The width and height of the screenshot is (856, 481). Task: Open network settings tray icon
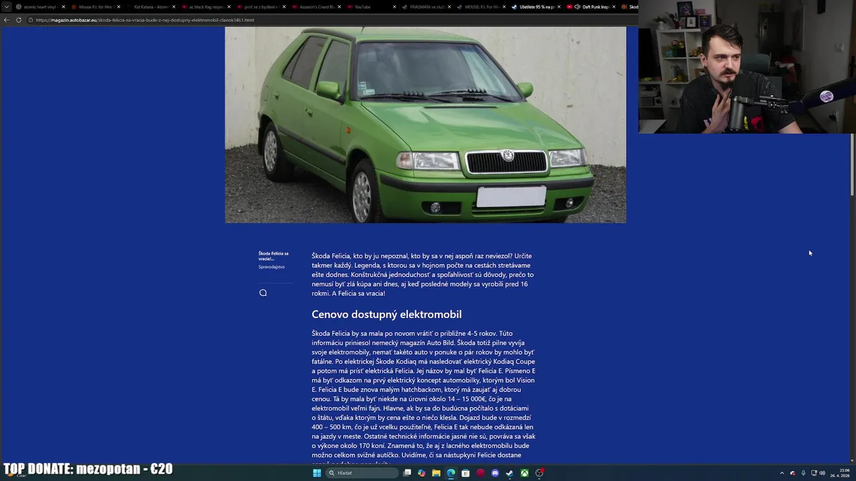click(x=814, y=473)
